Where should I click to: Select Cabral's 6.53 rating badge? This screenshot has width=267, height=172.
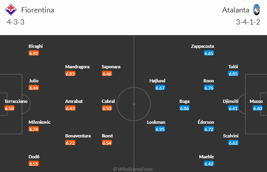pos(107,109)
